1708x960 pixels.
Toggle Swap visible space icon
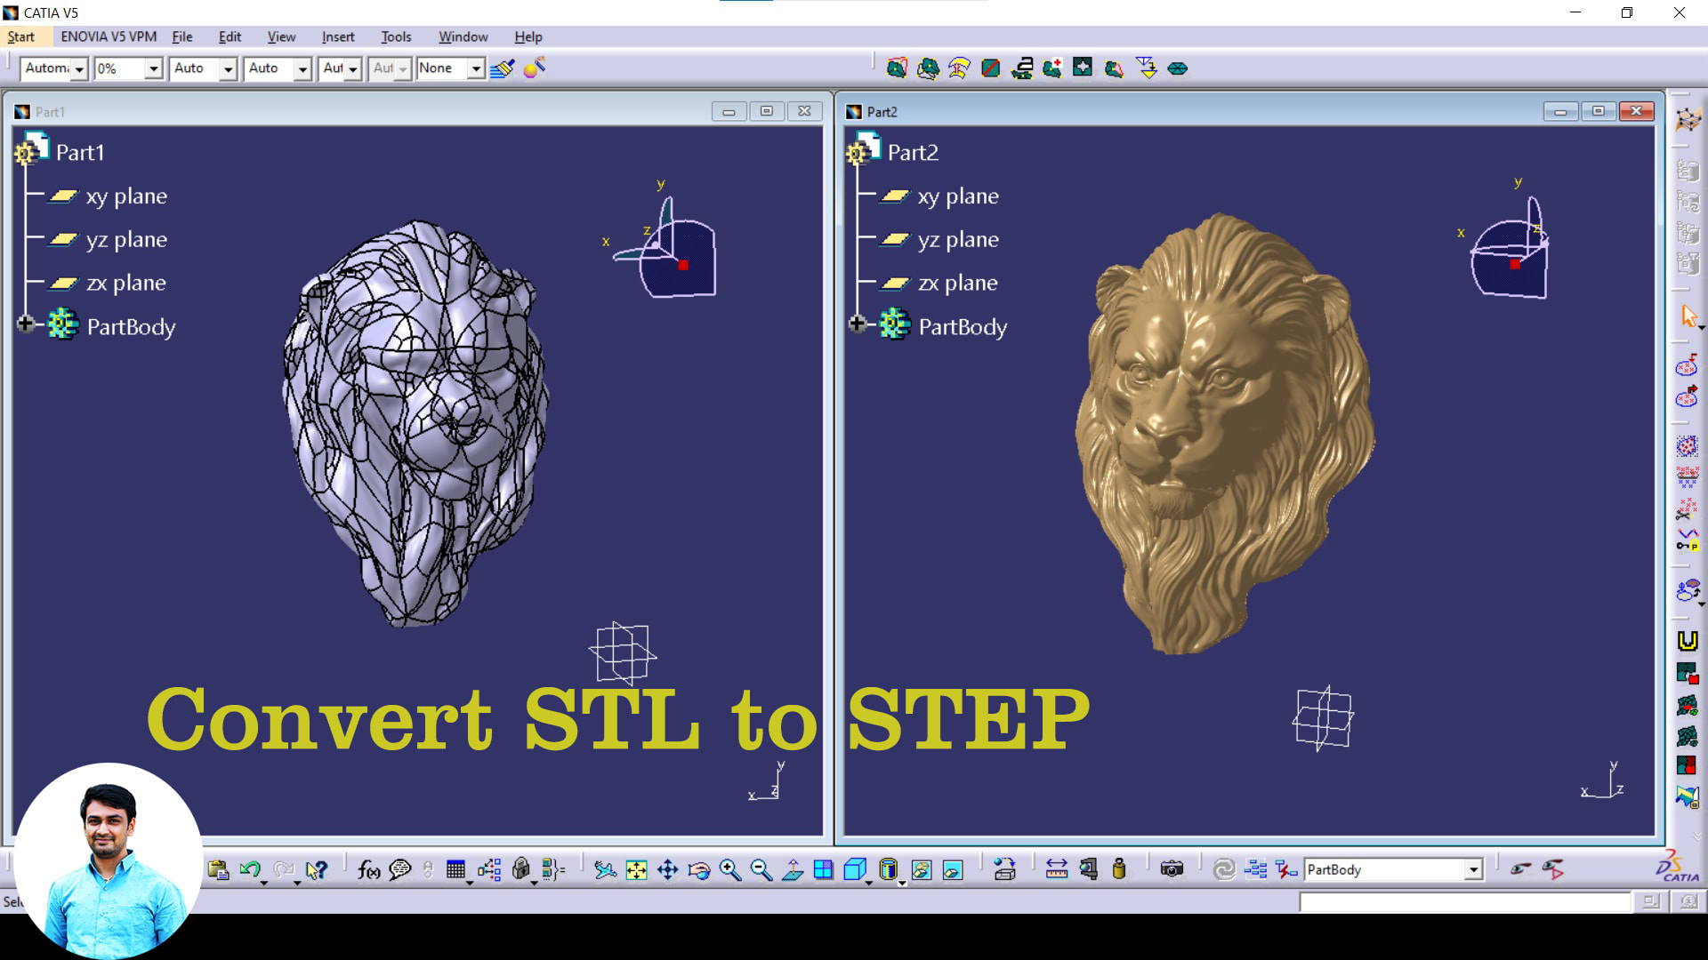pos(953,869)
